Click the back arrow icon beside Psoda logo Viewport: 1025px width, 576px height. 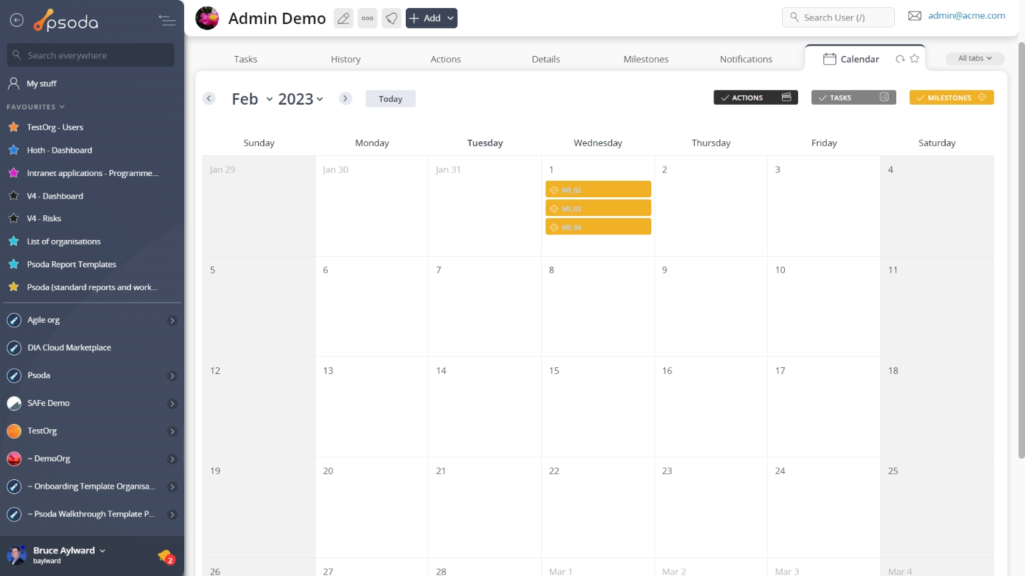click(17, 20)
